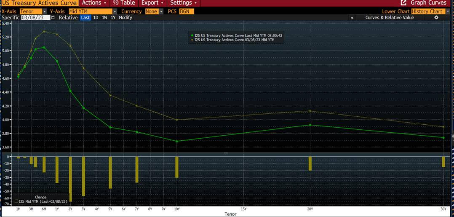
Task: Click the Tenor axis title below the chart
Action: point(230,214)
